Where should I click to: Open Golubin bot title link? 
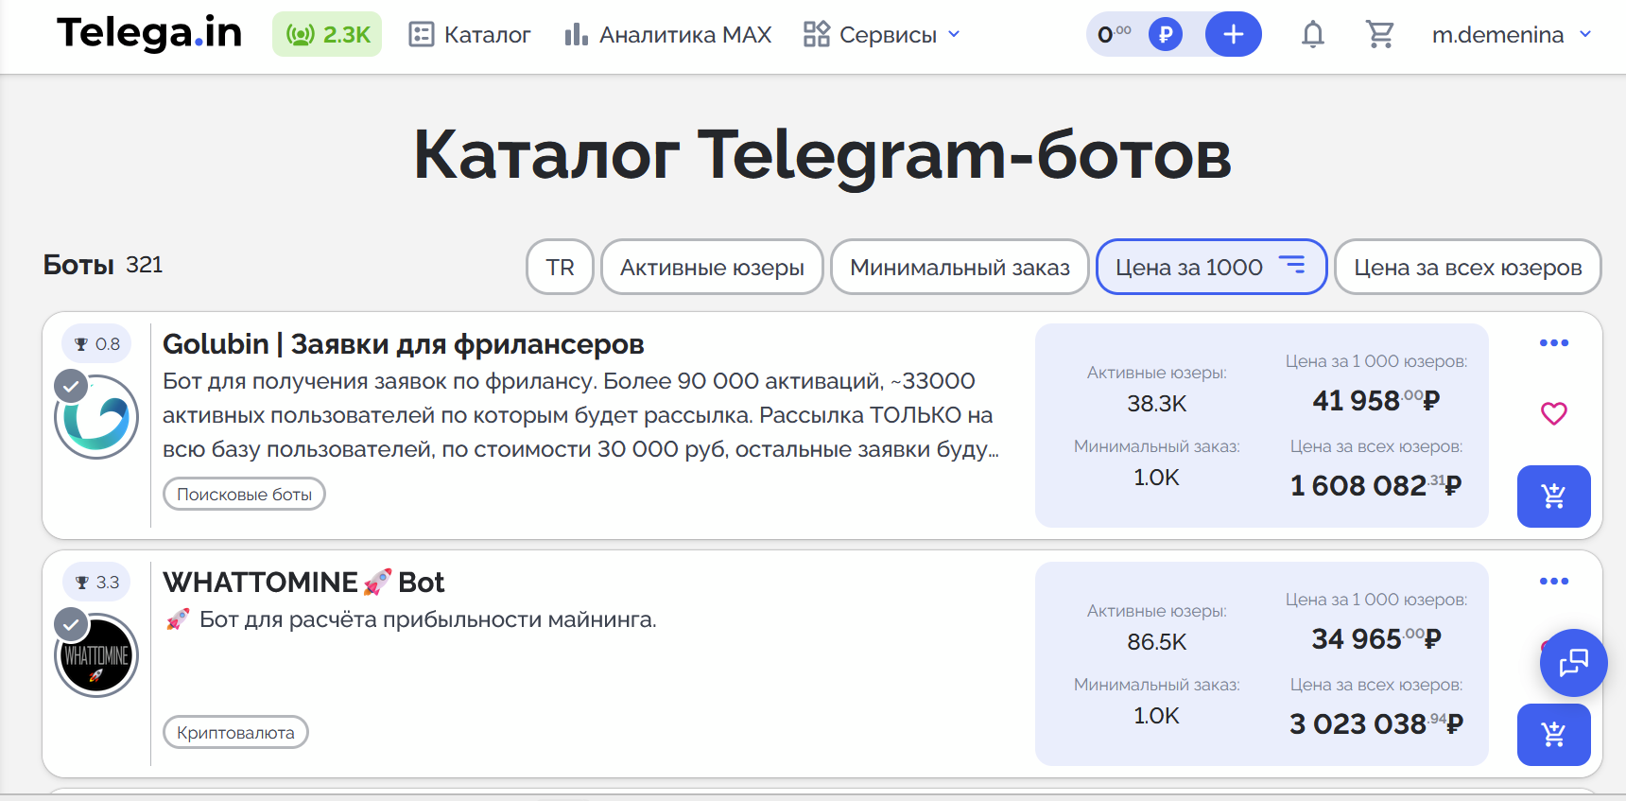click(x=403, y=344)
